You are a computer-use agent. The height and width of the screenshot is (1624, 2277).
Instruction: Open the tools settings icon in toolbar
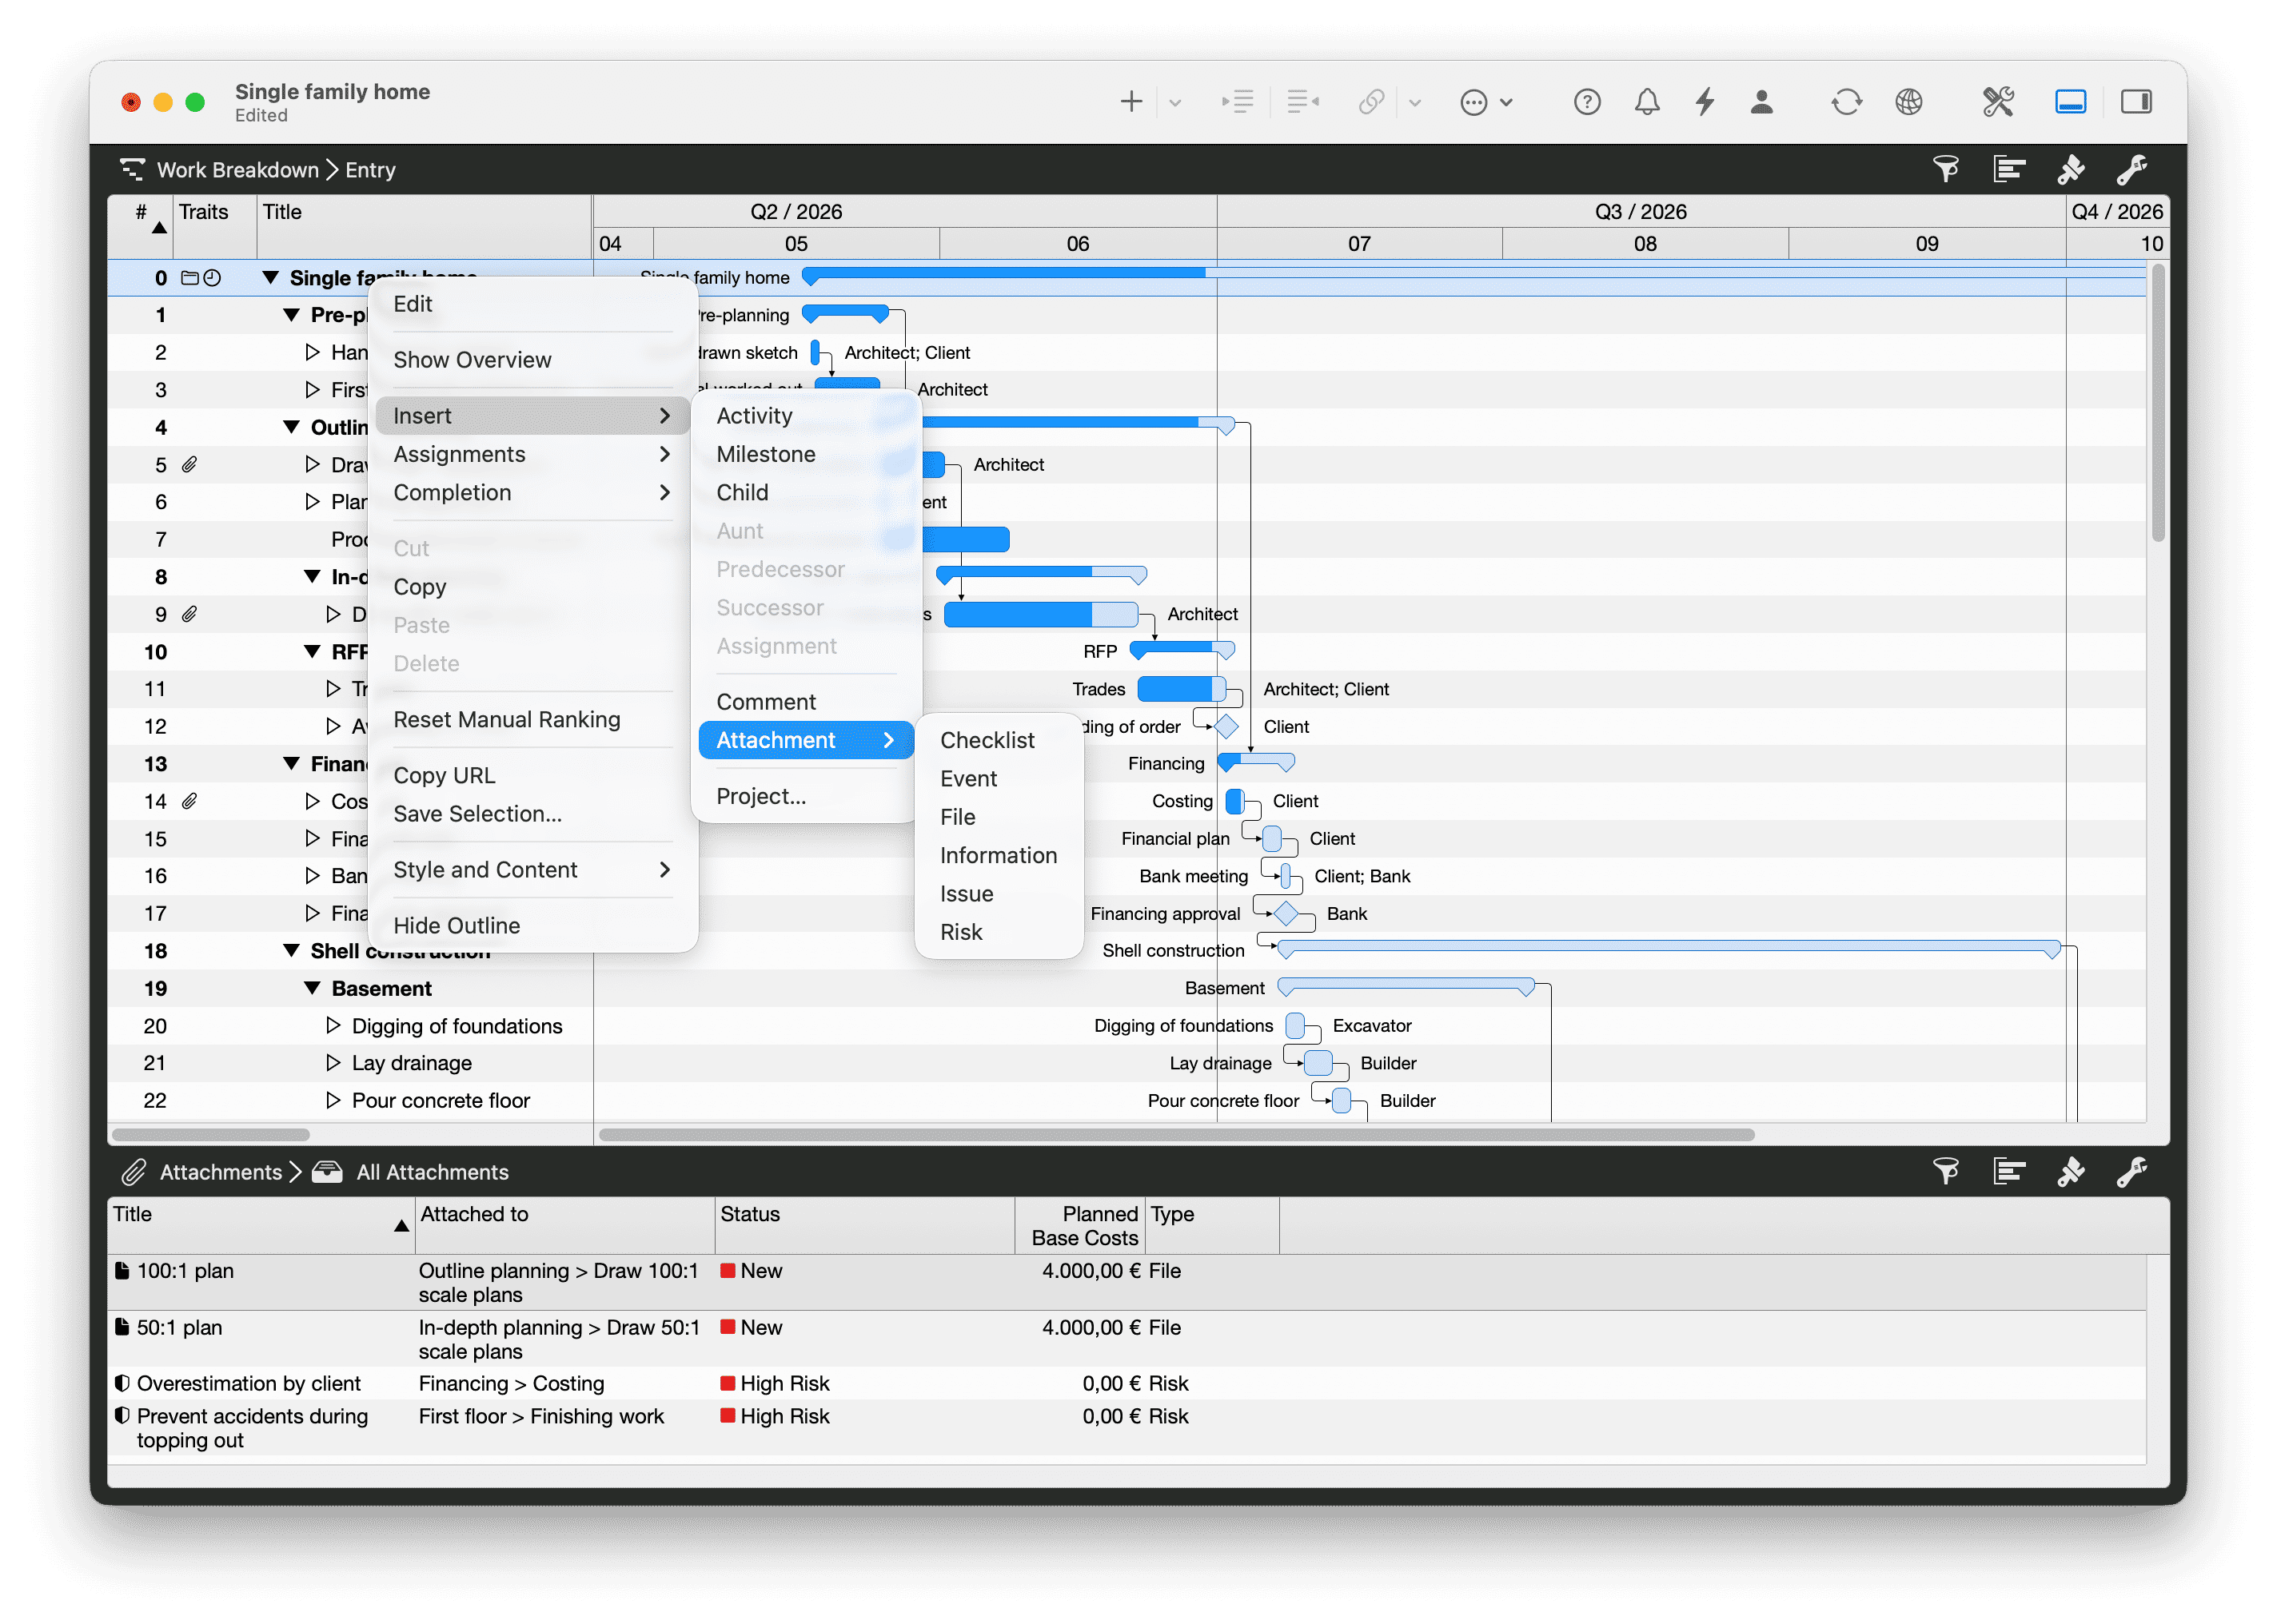click(x=1998, y=102)
